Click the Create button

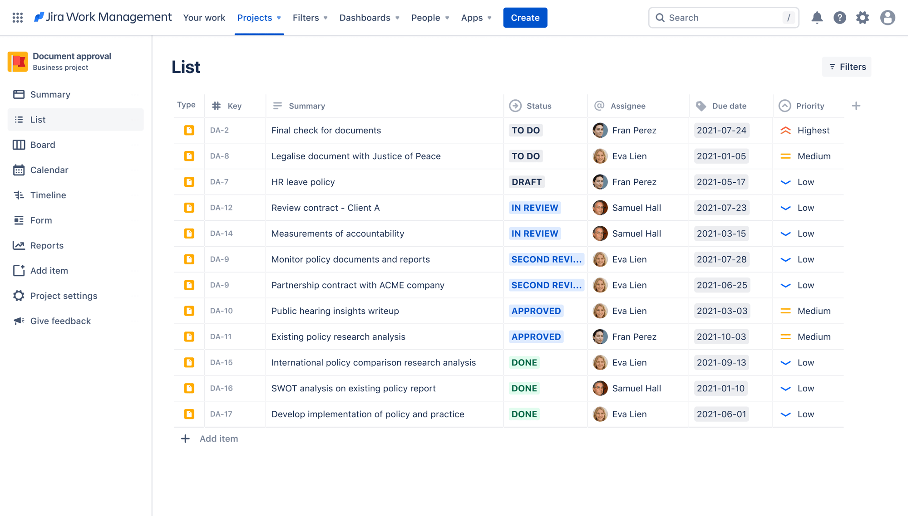click(525, 17)
